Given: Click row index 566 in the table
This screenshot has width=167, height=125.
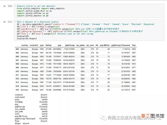Looking at the screenshot, I should pos(17,57).
